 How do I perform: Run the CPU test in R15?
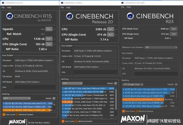click(x=49, y=39)
